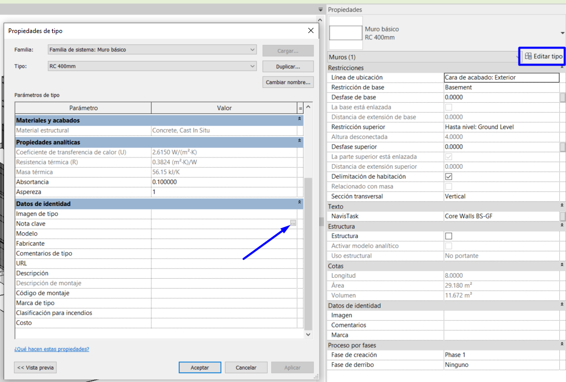Collapse the Restricciones section in Propiedades palette
This screenshot has height=382, width=566.
pyautogui.click(x=562, y=68)
